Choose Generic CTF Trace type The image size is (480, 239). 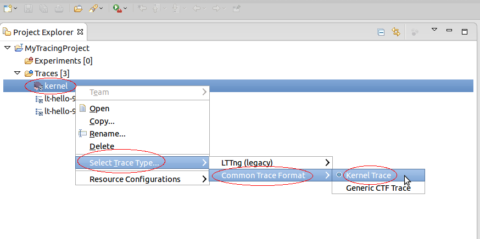click(378, 188)
